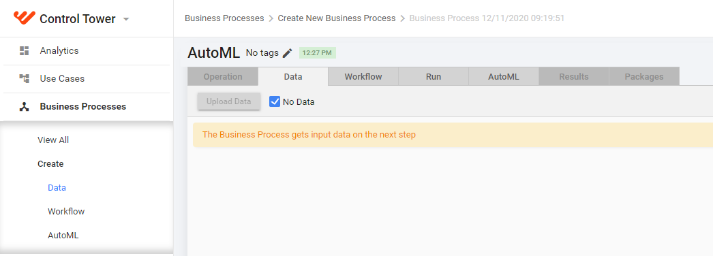Click the Business Processes node icon
Viewport: 713px width, 256px height.
tap(24, 107)
